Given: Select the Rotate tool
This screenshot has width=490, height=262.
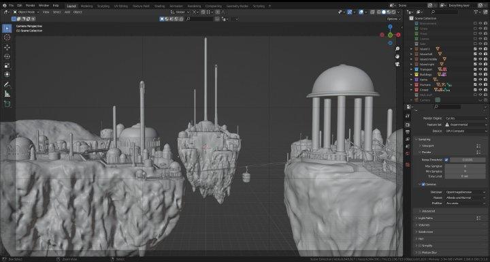Looking at the screenshot, I should pos(7,56).
